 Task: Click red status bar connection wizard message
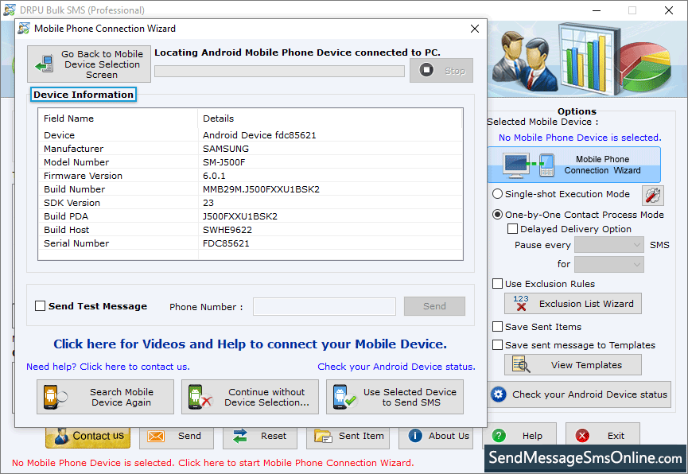coord(212,463)
